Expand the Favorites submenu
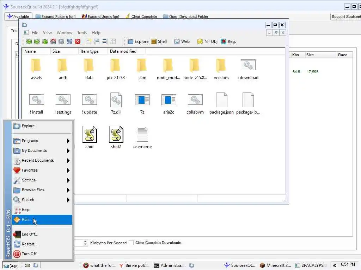The image size is (361, 270). 42,171
